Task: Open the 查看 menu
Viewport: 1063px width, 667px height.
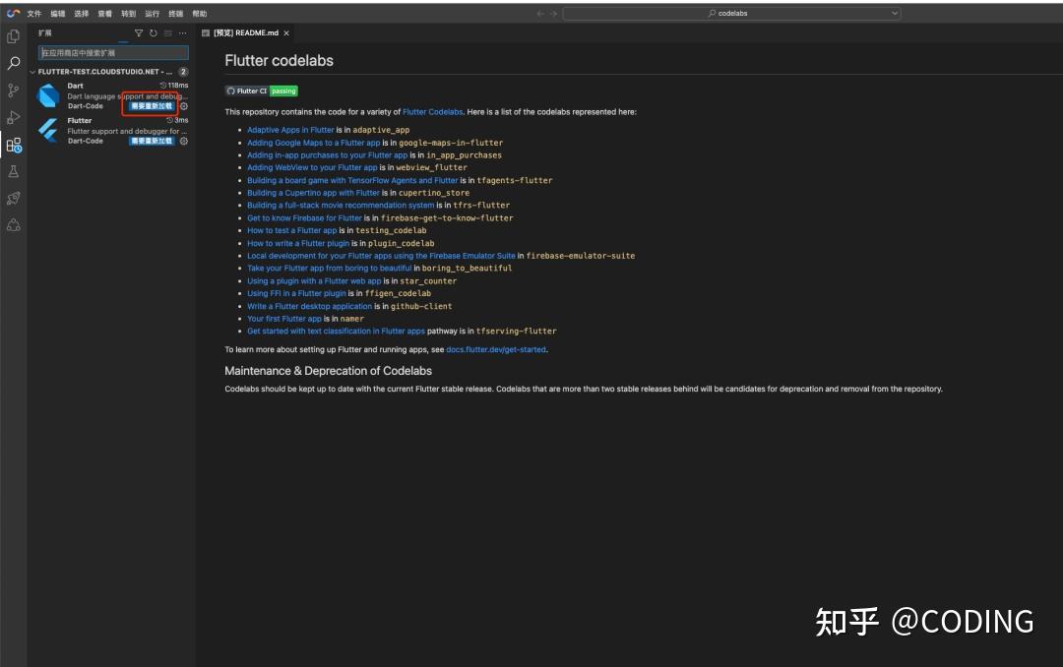Action: tap(105, 14)
